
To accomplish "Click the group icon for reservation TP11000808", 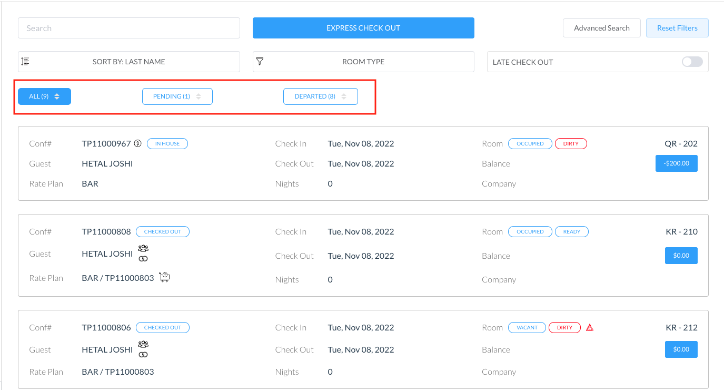I will point(143,248).
